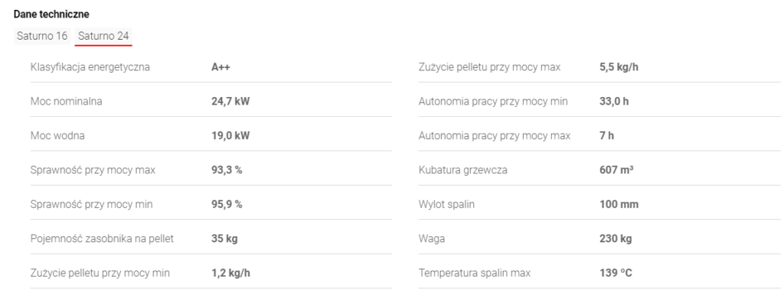Click the Moc wodna label
The width and height of the screenshot is (784, 301).
57,136
